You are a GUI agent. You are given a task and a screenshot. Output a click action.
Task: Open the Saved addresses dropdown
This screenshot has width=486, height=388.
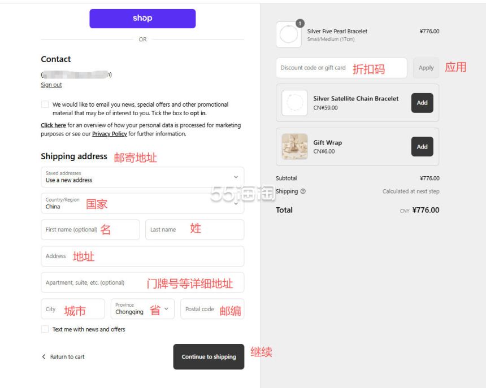142,177
